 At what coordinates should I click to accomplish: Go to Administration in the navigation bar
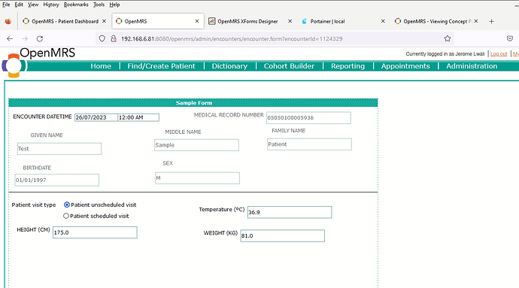coord(472,66)
